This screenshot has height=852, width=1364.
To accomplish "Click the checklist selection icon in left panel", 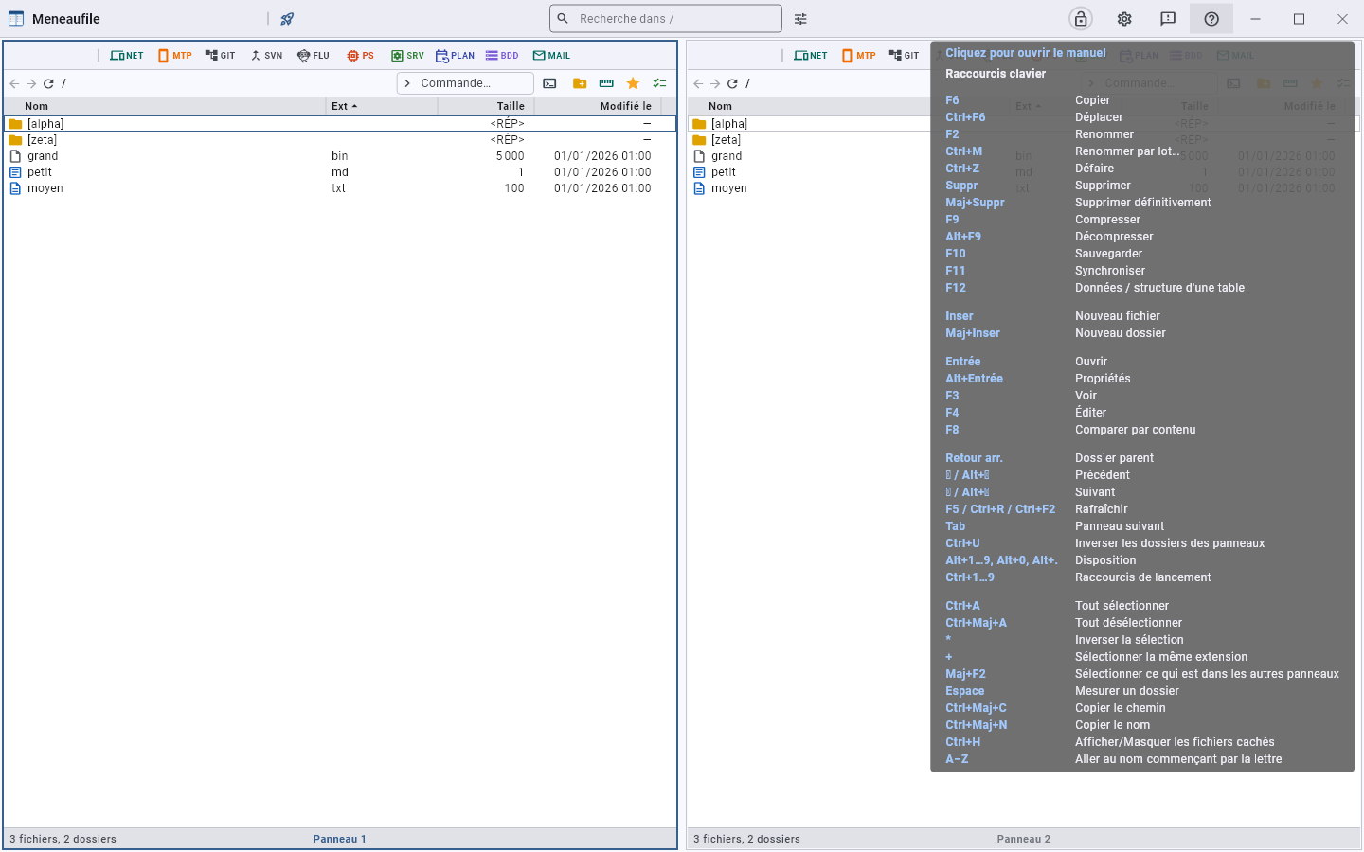I will point(659,83).
